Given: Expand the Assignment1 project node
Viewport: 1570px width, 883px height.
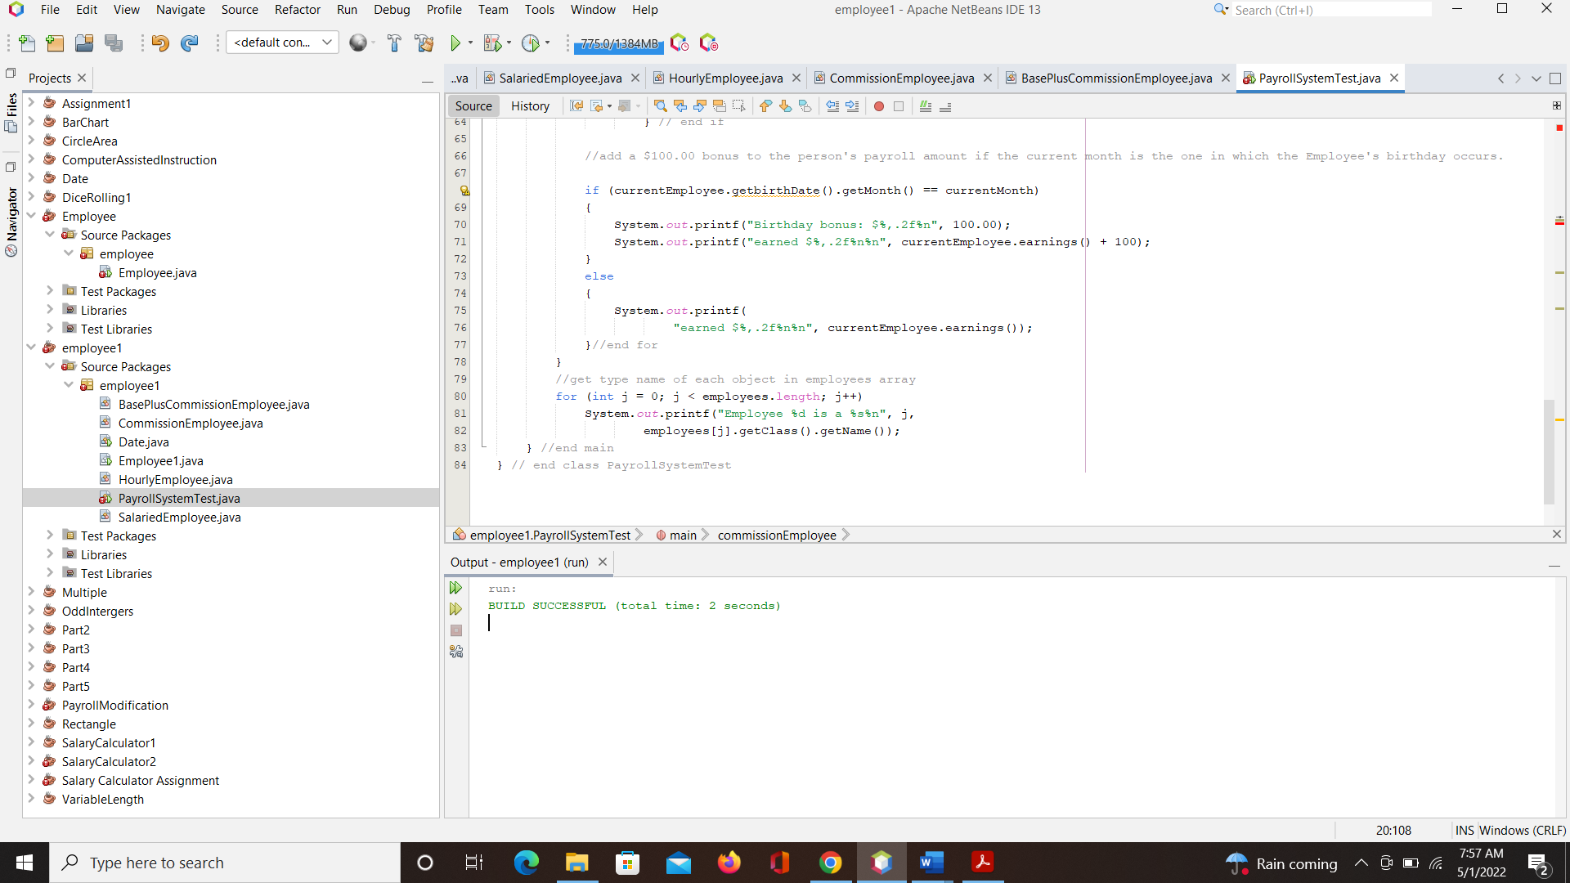Looking at the screenshot, I should tap(31, 103).
